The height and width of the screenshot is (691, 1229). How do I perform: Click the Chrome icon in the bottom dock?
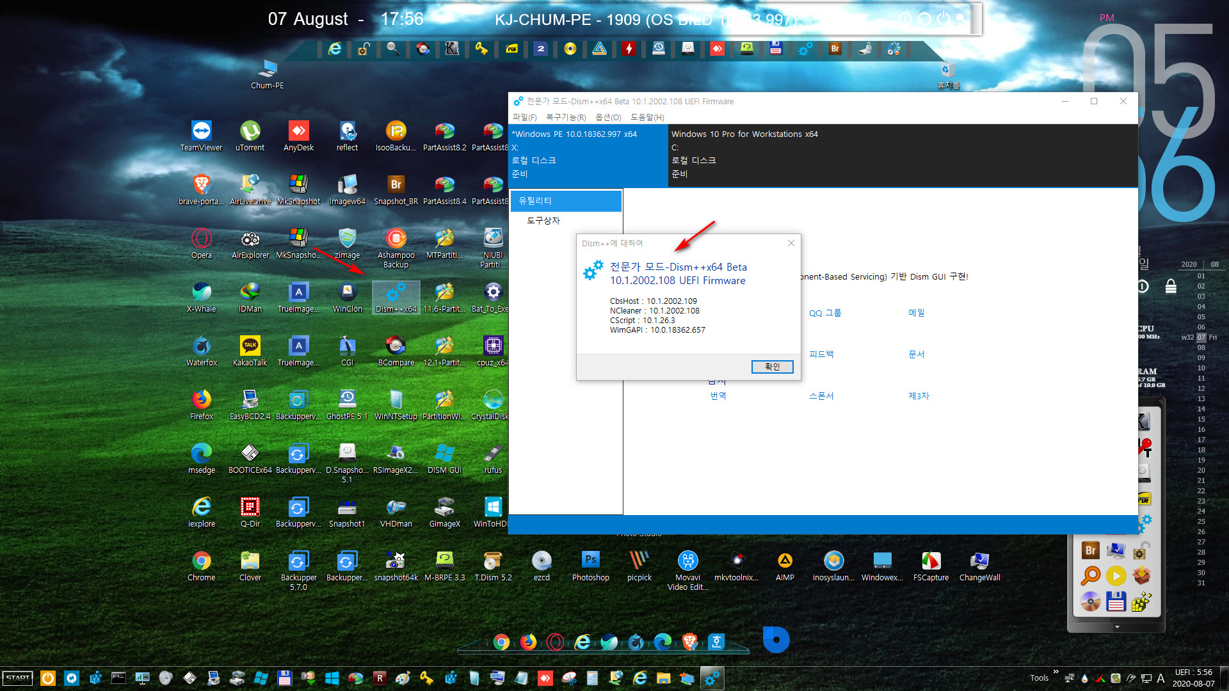501,642
